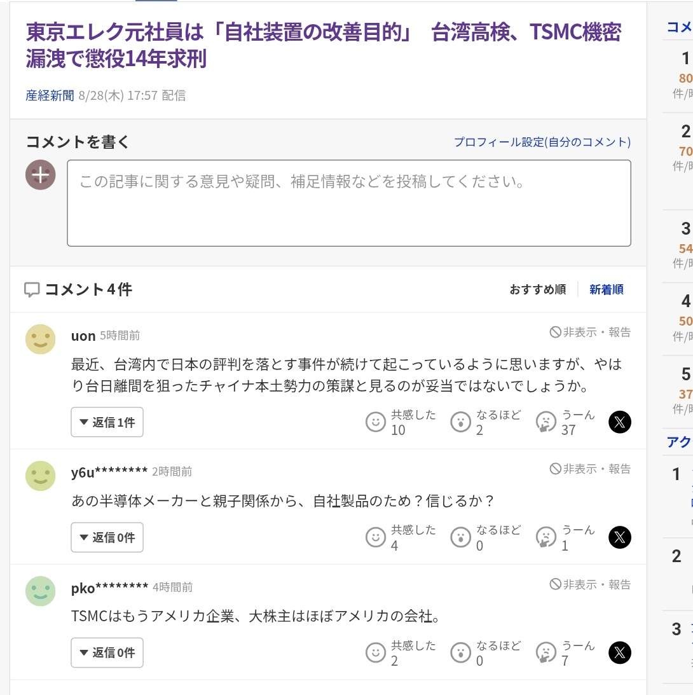The width and height of the screenshot is (693, 695).
Task: Share y6u's comment on X
Action: 619,537
